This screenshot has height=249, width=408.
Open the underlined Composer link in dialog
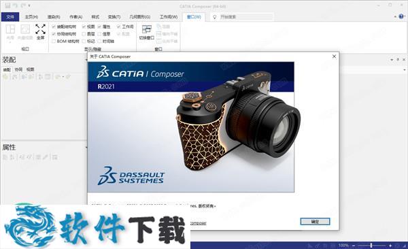point(199,223)
